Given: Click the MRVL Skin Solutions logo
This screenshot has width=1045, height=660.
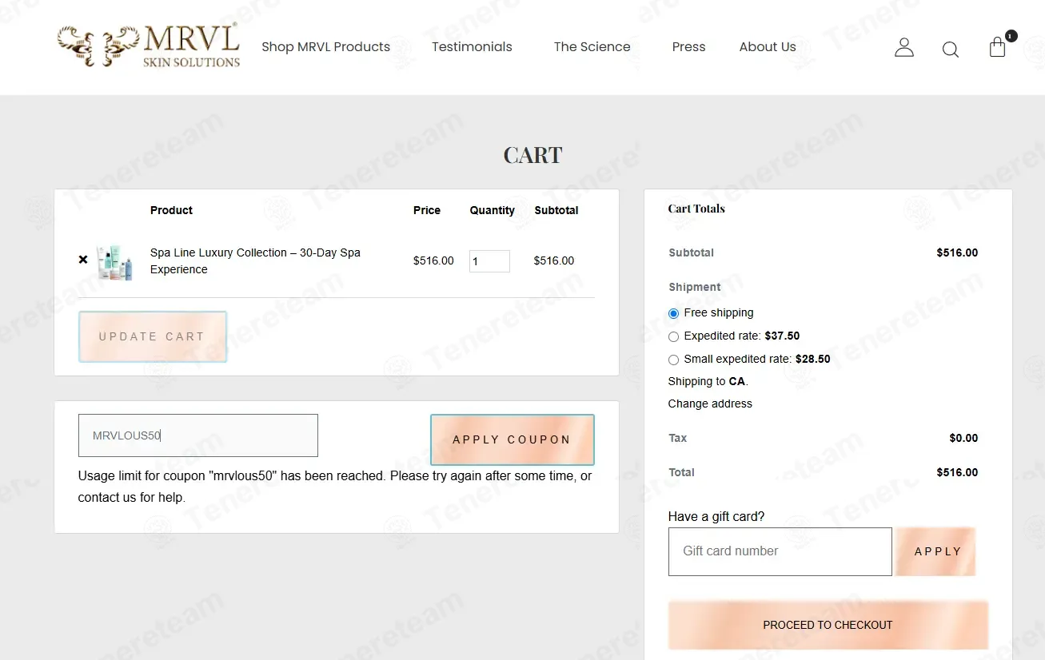Looking at the screenshot, I should pos(149,46).
